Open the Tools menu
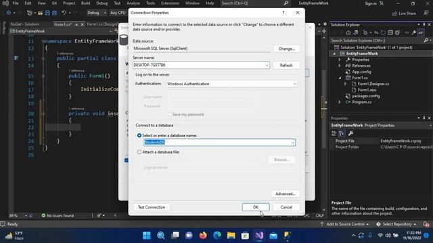The image size is (433, 243). pos(150,3)
